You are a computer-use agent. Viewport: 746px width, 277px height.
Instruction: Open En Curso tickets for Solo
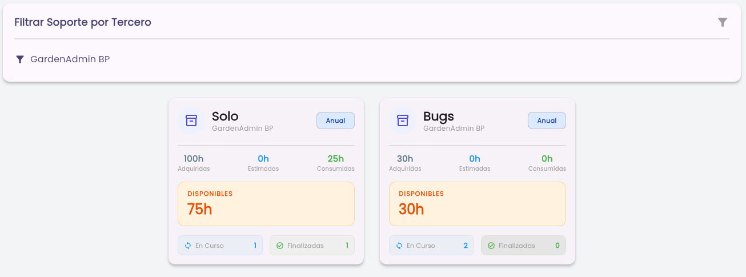pos(220,246)
